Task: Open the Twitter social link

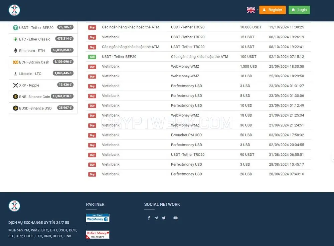Action: click(x=164, y=218)
